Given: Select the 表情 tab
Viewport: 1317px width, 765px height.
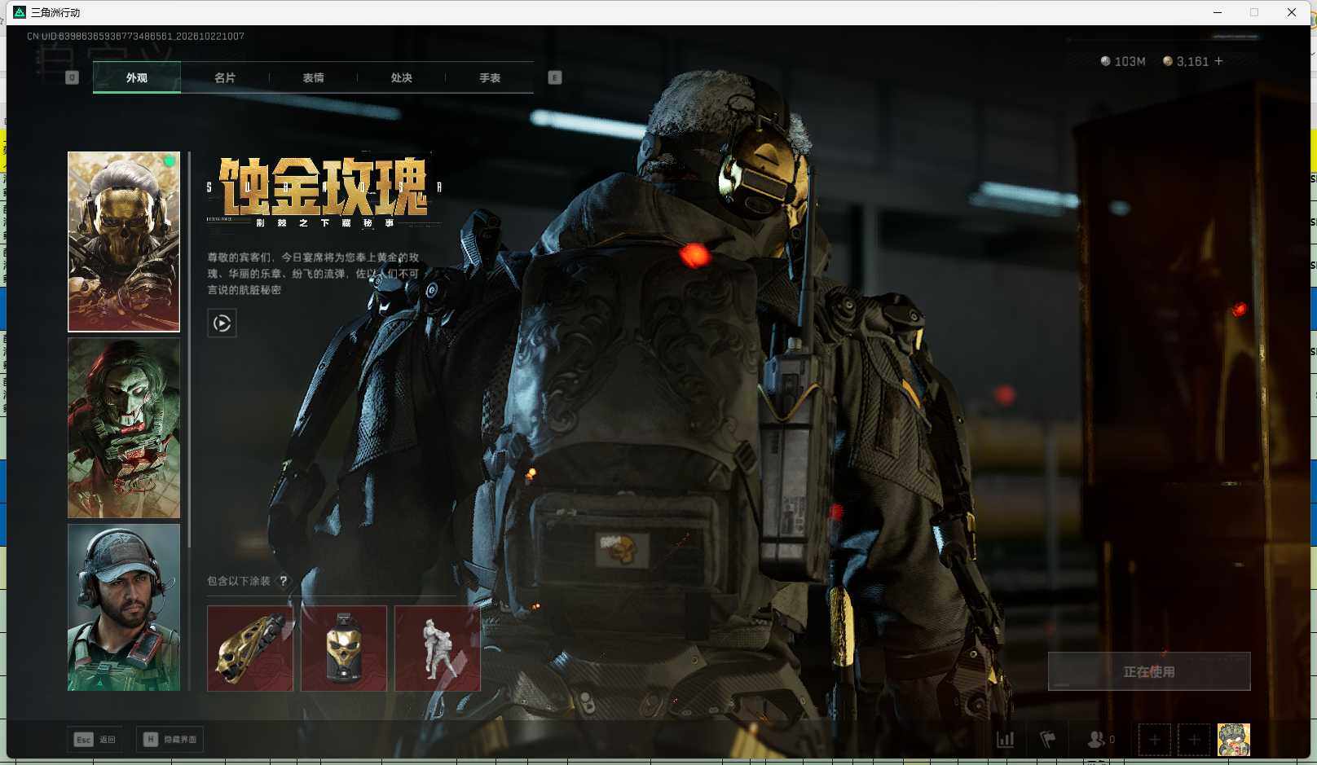Looking at the screenshot, I should [x=313, y=77].
